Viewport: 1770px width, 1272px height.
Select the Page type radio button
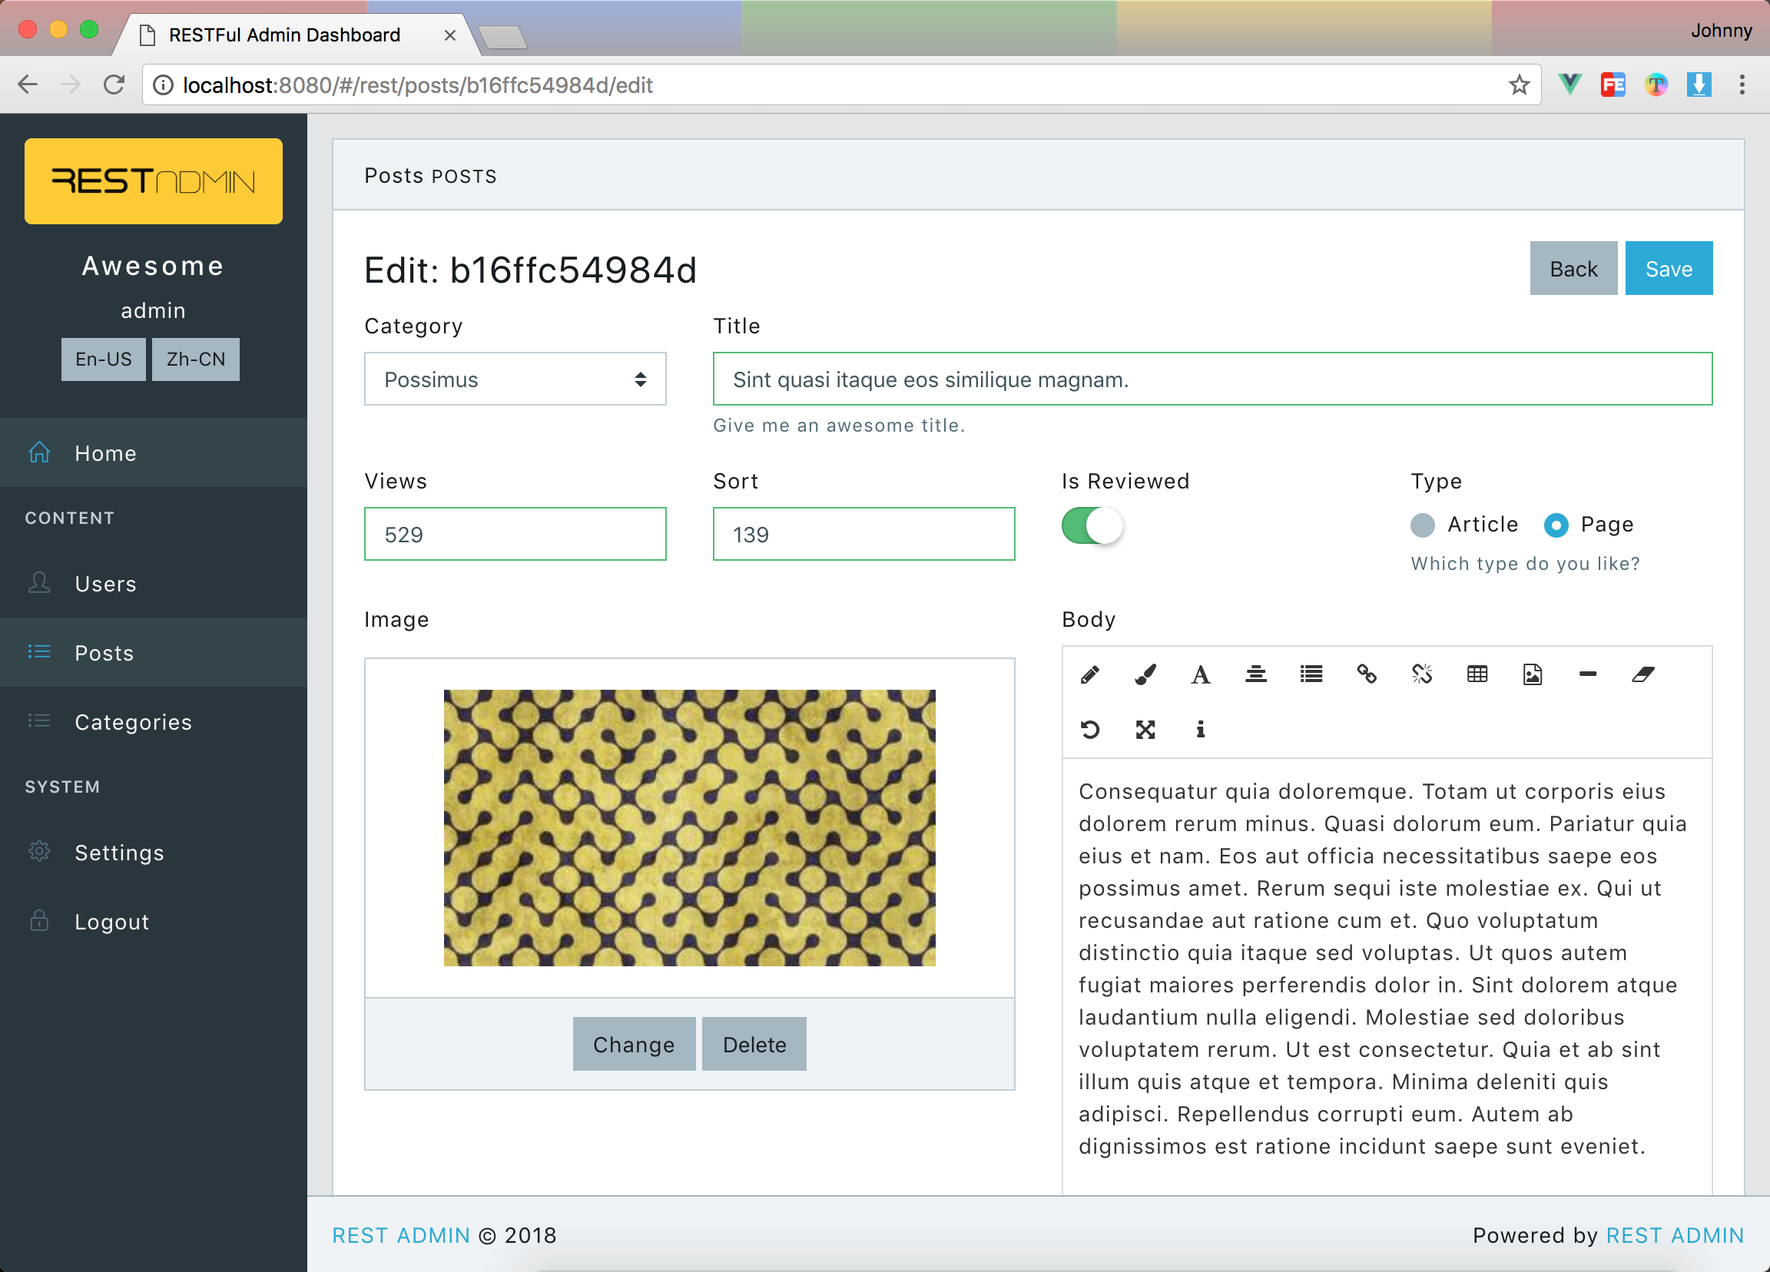click(1556, 525)
